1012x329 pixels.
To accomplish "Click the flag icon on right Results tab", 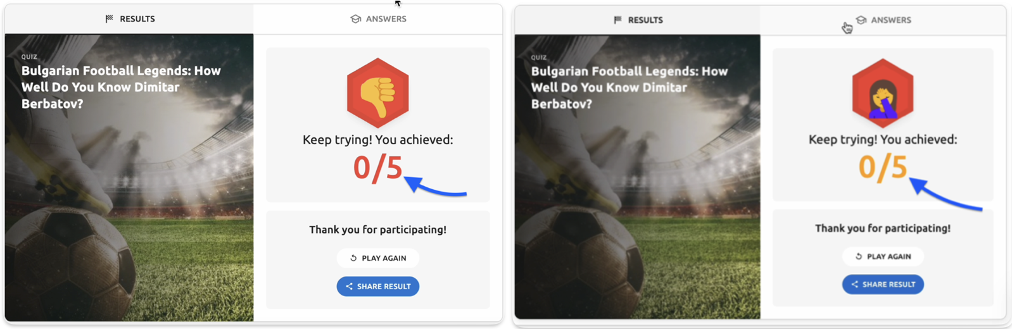I will tap(617, 20).
